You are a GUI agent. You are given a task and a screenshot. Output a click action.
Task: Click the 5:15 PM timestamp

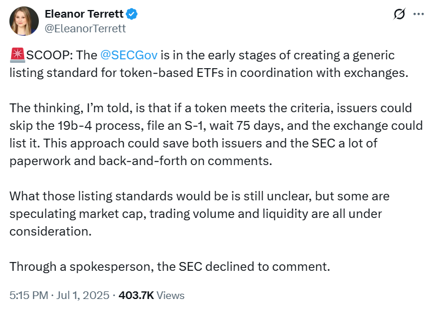coord(29,295)
